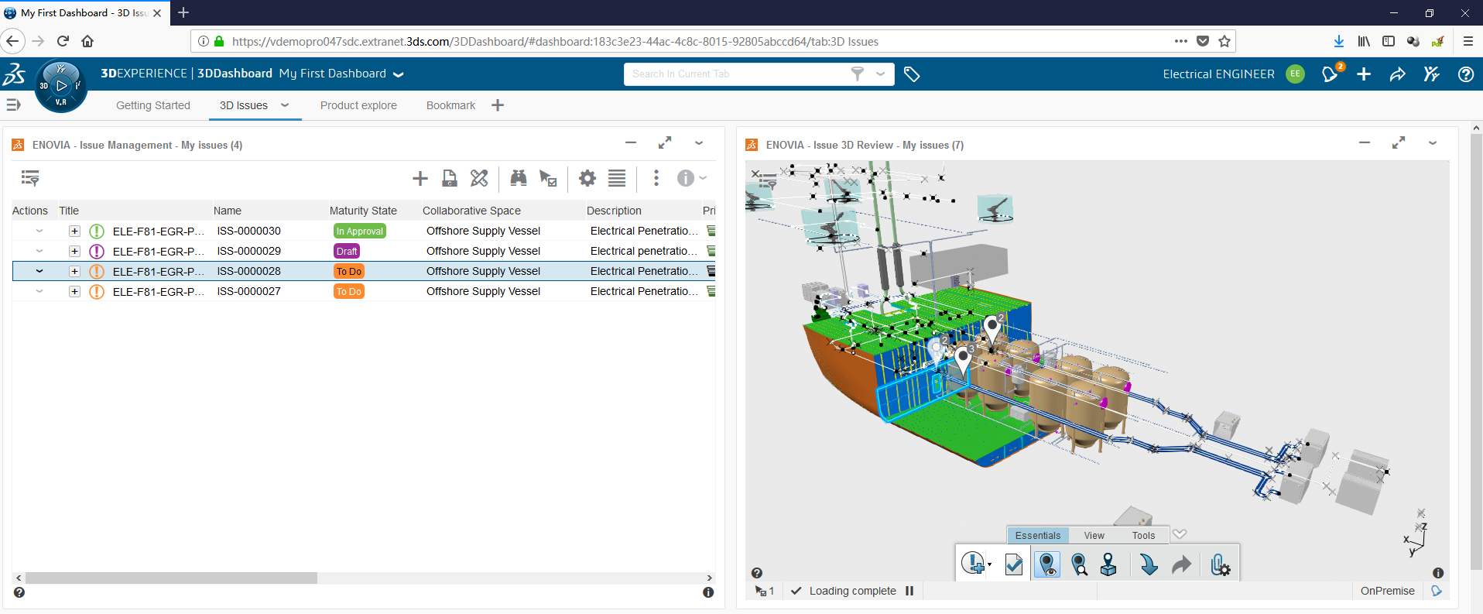Click the plus icon to create new issue

point(420,179)
